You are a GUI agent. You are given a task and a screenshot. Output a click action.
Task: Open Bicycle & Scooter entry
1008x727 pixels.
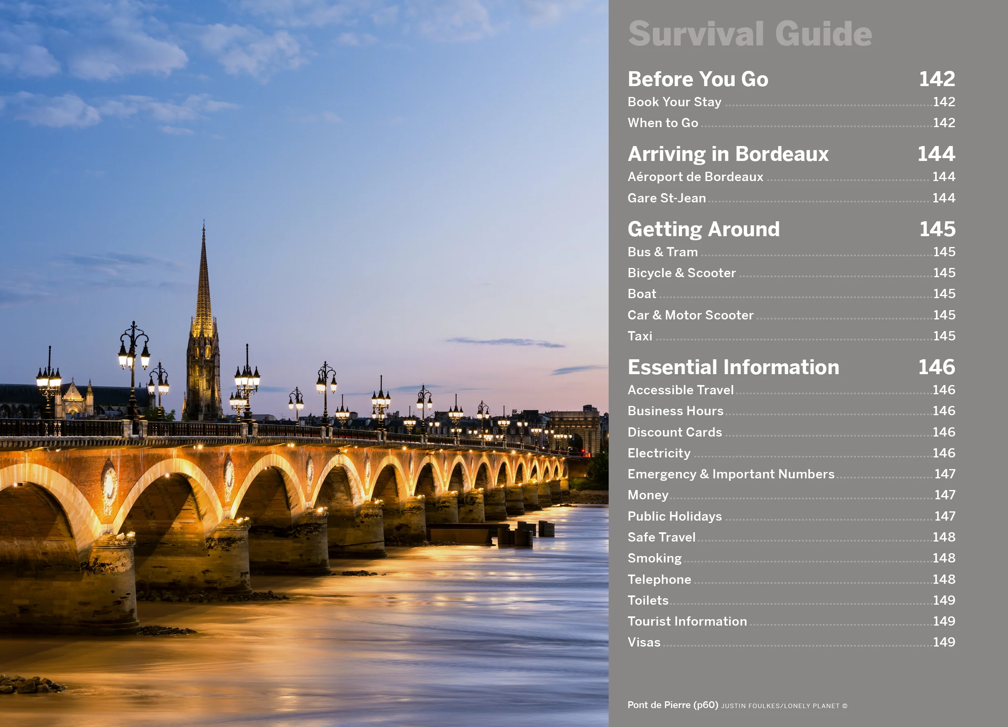[682, 273]
